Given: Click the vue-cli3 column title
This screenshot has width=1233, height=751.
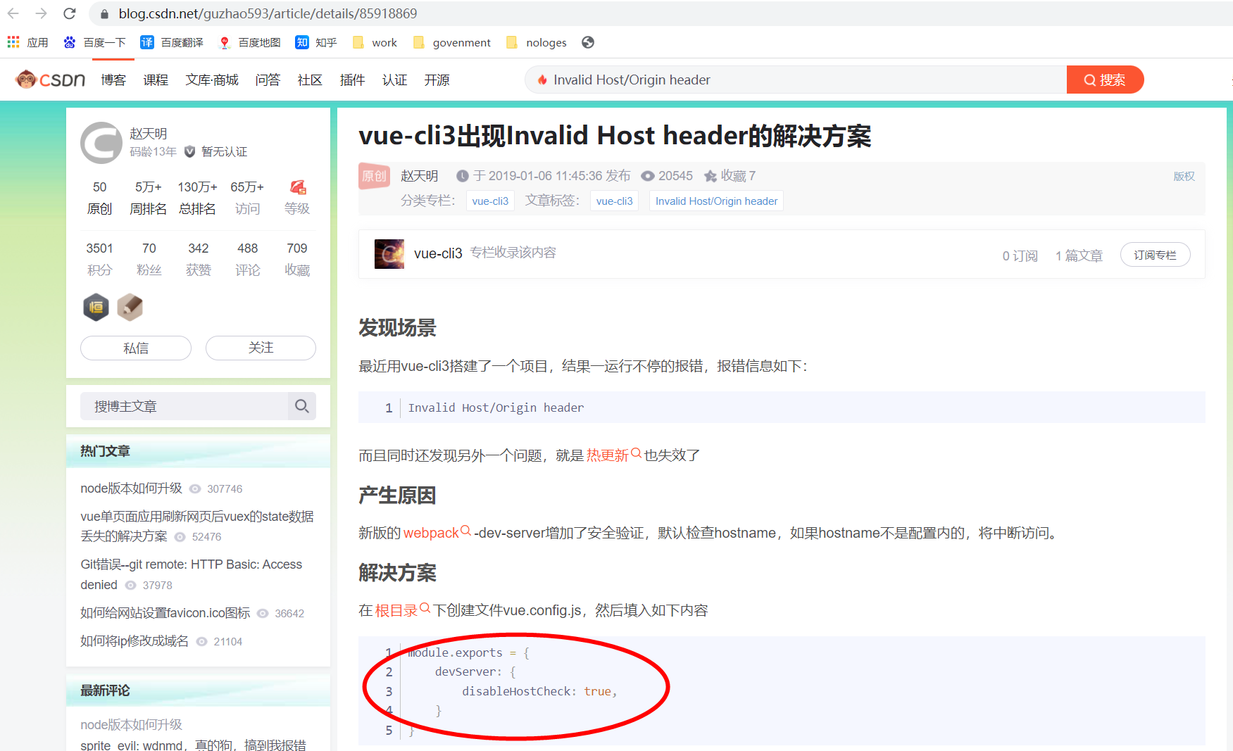Looking at the screenshot, I should (x=438, y=253).
